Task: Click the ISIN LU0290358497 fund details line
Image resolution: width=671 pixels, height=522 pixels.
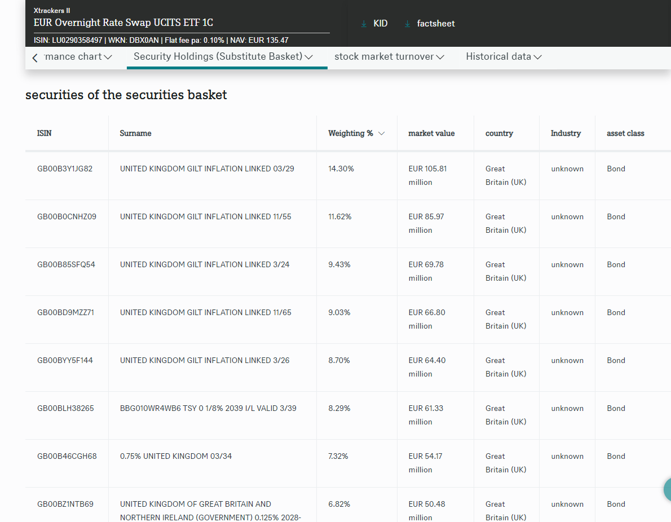Action: pyautogui.click(x=161, y=40)
